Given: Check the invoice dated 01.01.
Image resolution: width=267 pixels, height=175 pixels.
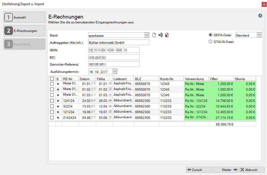Looking at the screenshot, I should coord(52,84).
